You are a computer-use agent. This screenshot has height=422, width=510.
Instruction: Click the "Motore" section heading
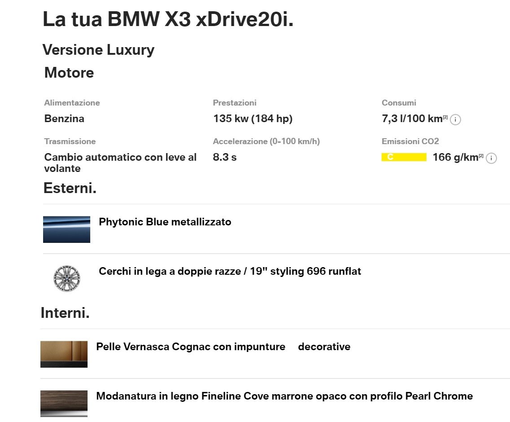pos(69,73)
